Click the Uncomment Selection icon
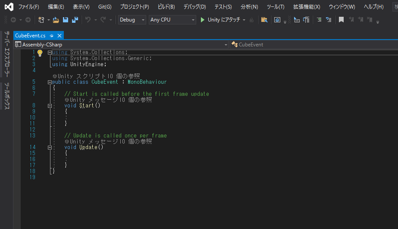This screenshot has height=229, width=398. click(x=329, y=19)
